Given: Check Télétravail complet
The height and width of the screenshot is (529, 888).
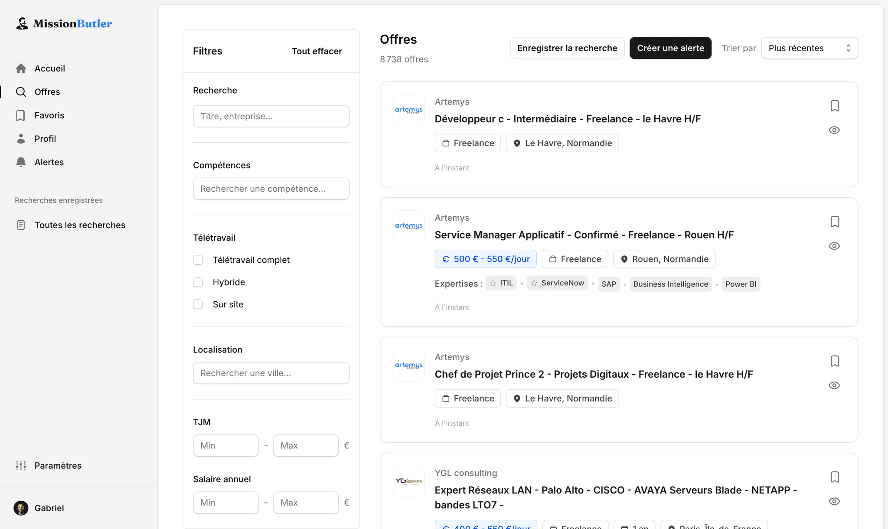Looking at the screenshot, I should [198, 260].
